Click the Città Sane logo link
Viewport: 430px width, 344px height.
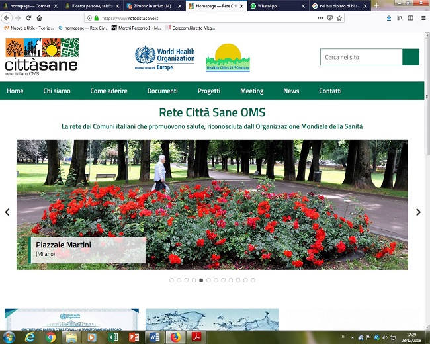coord(42,57)
